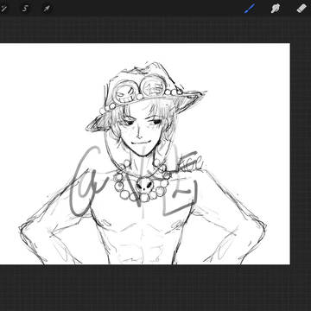Image resolution: width=311 pixels, height=311 pixels.
Task: Open the Adjustments magic wand menu
Action: click(x=3, y=9)
